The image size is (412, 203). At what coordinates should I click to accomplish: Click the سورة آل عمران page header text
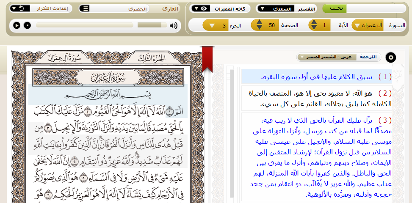[x=65, y=58]
